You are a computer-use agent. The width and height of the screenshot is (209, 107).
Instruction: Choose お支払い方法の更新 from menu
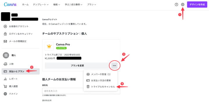(101, 80)
